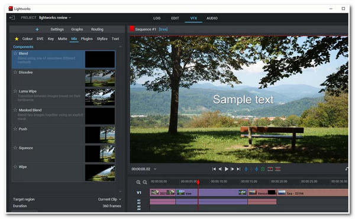
Task: Zoom out on the timeline
Action: click(x=145, y=182)
